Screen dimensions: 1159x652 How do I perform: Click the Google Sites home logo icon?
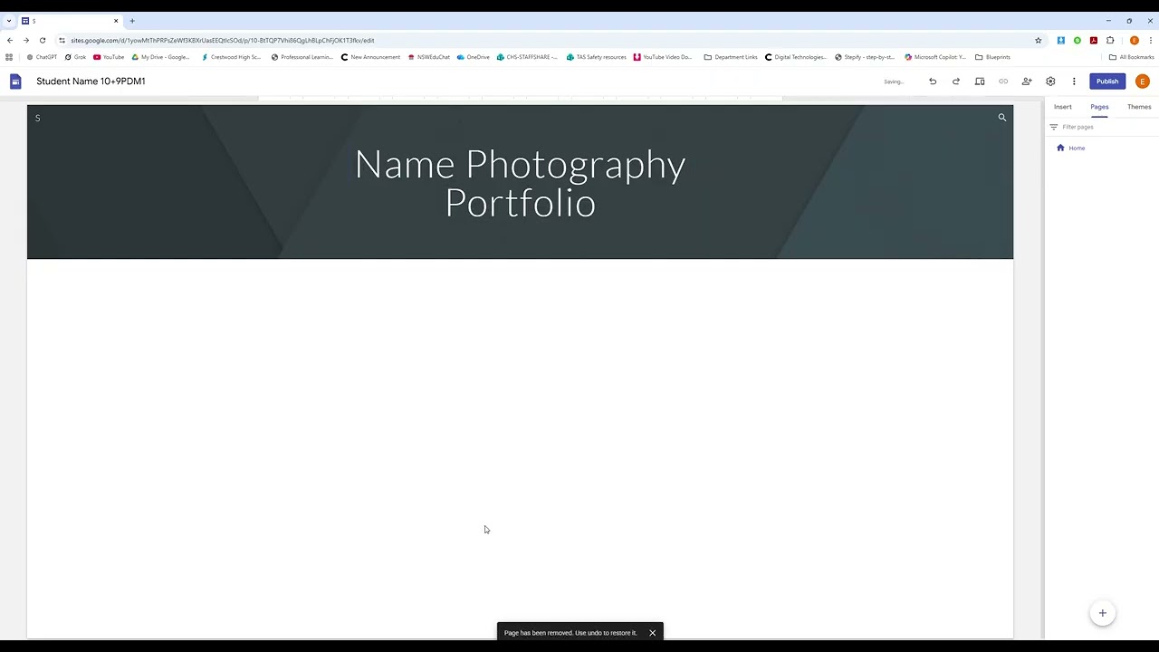(x=15, y=81)
